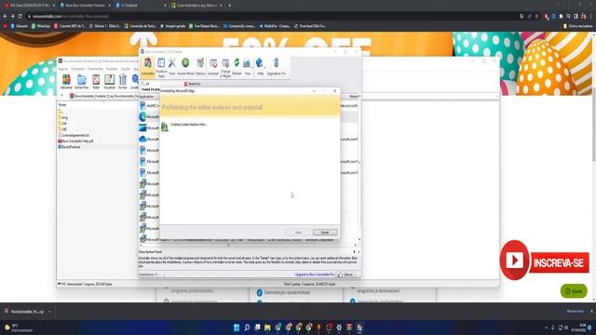This screenshot has width=596, height=335.
Task: Click WhatsApp bookmark in bookmarks bar
Action: click(x=41, y=26)
